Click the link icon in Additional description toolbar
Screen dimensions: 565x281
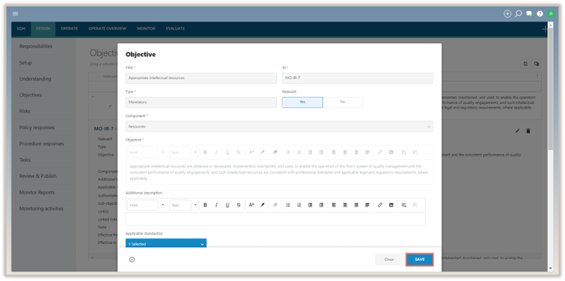click(x=380, y=205)
